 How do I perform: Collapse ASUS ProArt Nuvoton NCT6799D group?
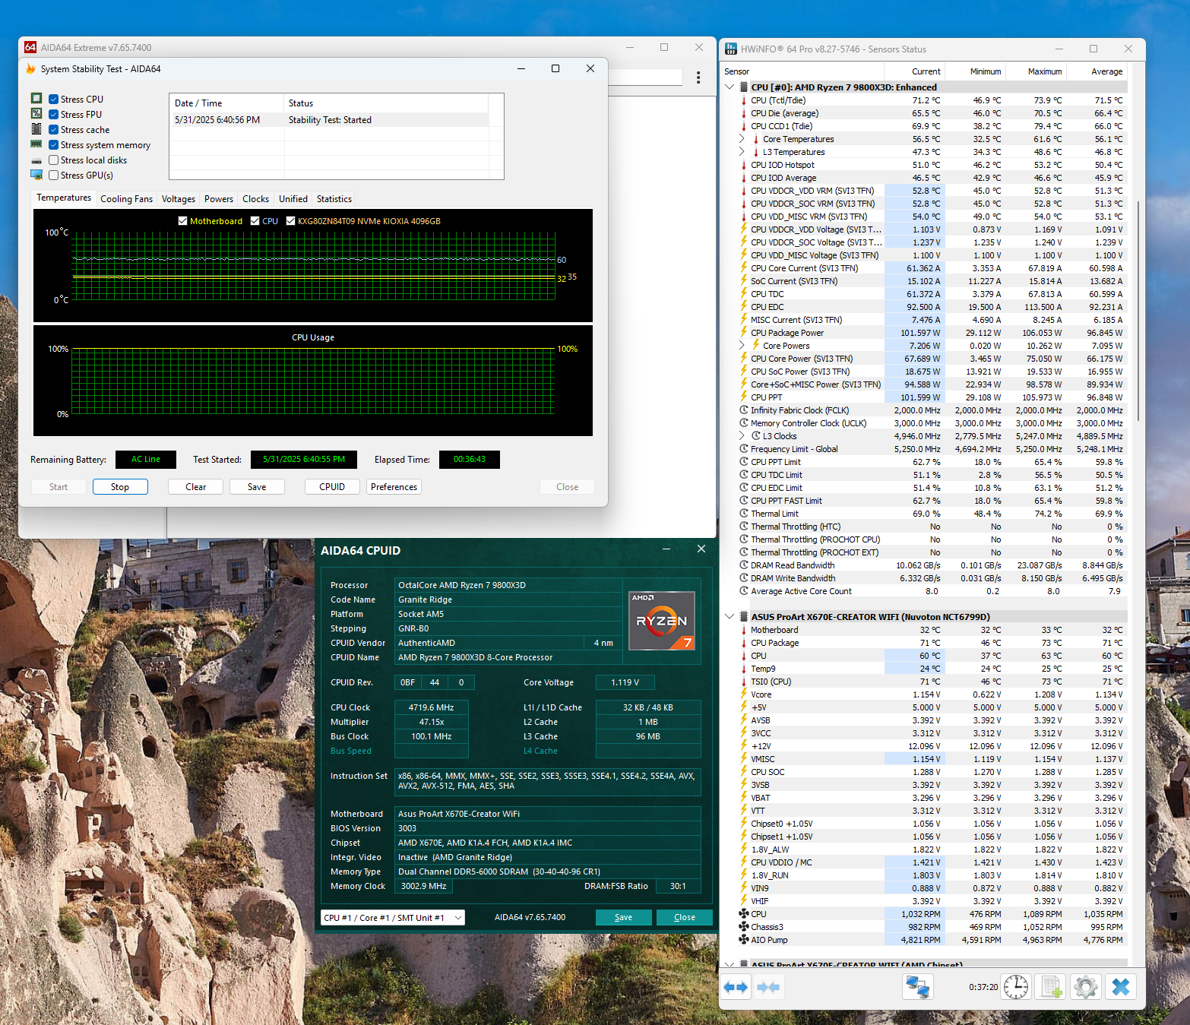730,617
